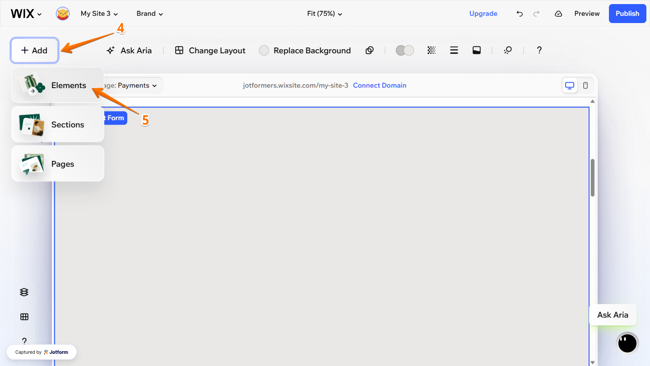Click the half-filled rectangle icon
650x366 pixels.
477,50
